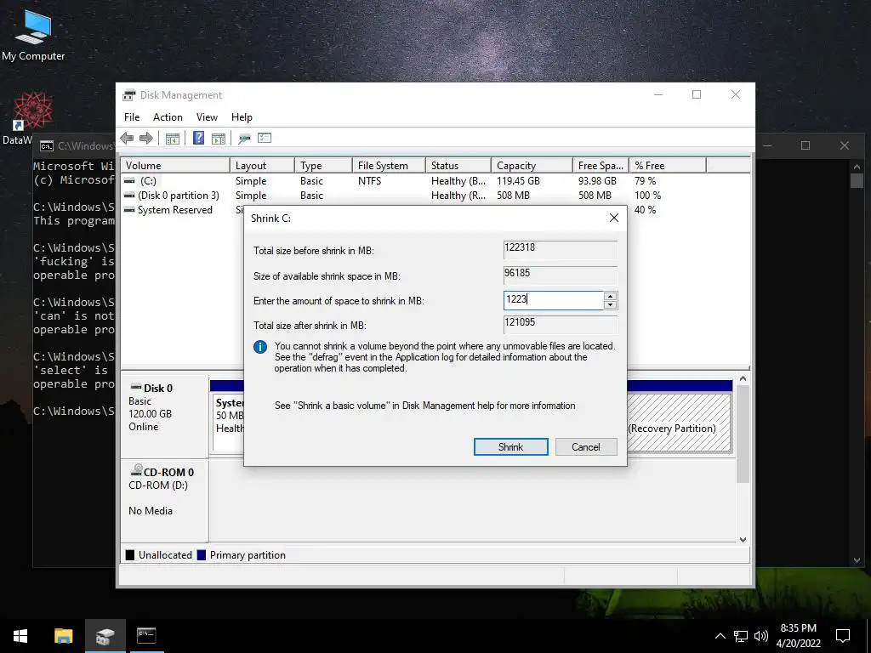
Task: Click the Shrink button
Action: point(510,447)
